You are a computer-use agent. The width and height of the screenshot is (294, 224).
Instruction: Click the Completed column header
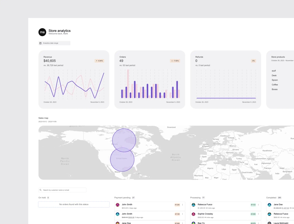(x=271, y=198)
